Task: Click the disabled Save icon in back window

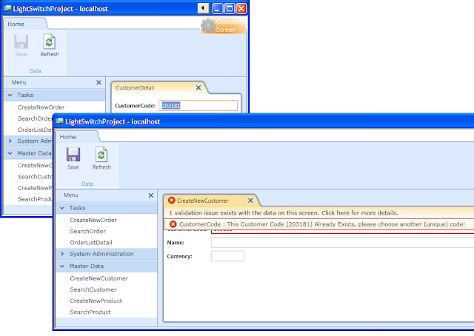Action: [21, 41]
